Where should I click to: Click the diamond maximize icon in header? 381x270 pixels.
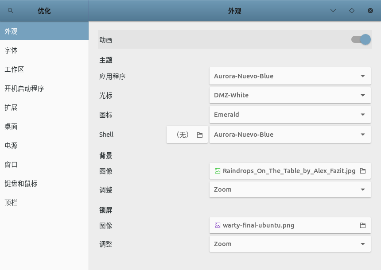click(352, 11)
